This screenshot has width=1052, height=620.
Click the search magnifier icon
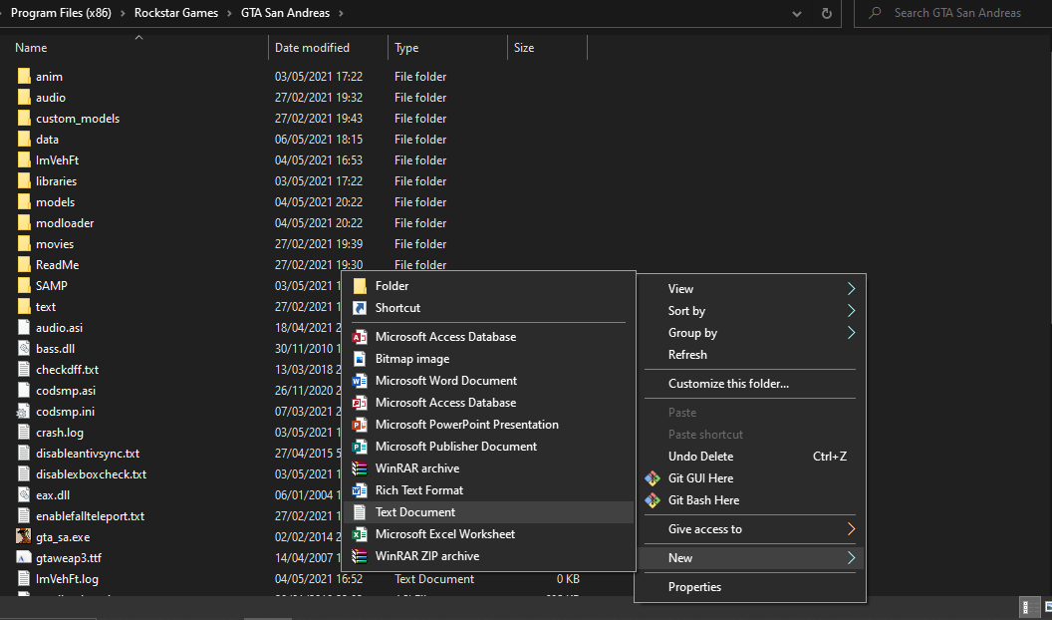875,13
